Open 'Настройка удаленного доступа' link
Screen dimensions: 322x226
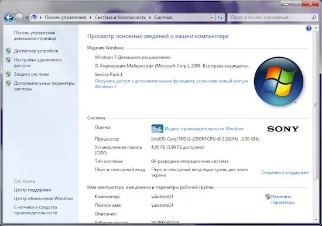37,62
